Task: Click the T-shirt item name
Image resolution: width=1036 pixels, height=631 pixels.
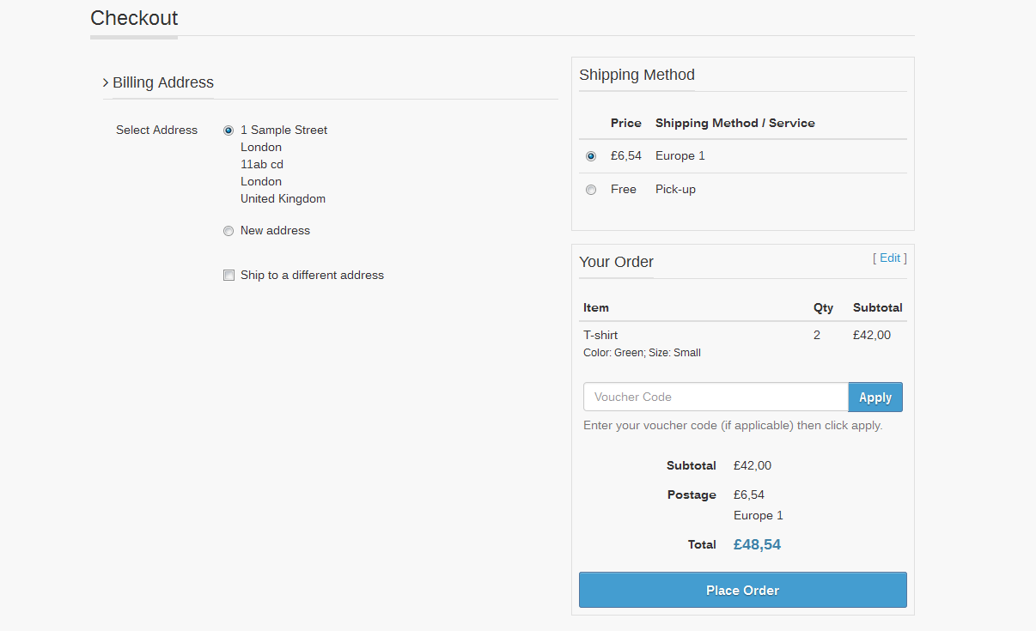Action: click(x=600, y=335)
